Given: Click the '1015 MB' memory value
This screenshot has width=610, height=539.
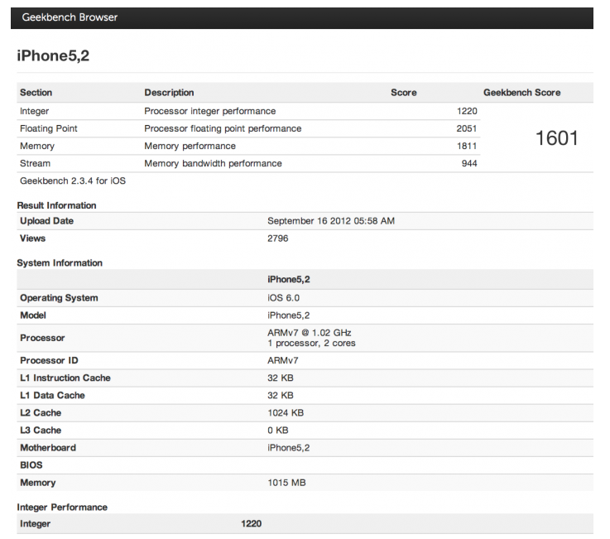Looking at the screenshot, I should pyautogui.click(x=286, y=483).
